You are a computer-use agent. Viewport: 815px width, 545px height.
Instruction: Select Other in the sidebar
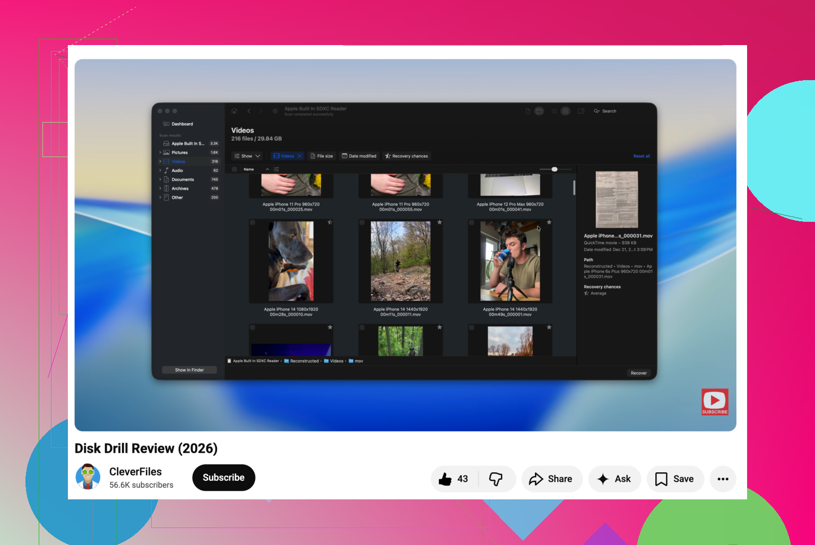click(177, 197)
